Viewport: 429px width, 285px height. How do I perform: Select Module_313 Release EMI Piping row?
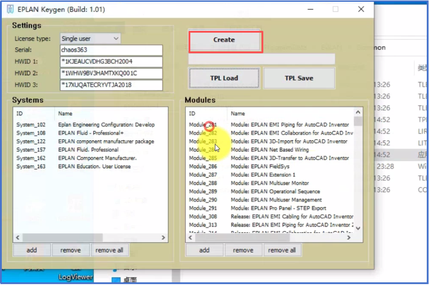coord(270,225)
